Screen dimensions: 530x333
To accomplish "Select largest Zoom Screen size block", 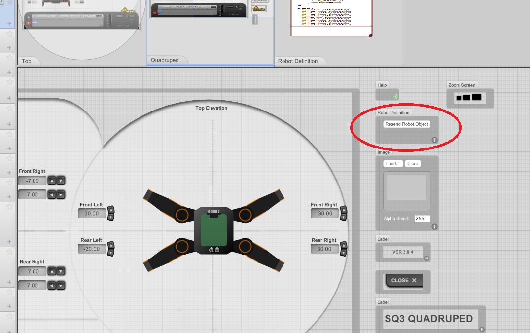I will (x=477, y=97).
